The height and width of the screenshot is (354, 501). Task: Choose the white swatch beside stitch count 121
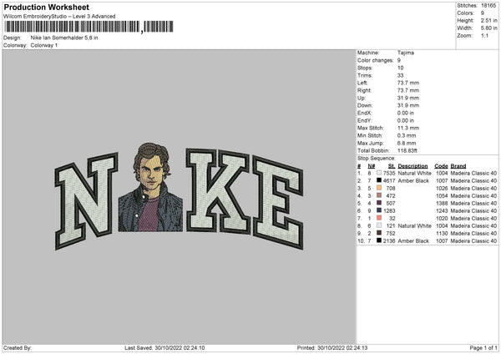pos(379,225)
